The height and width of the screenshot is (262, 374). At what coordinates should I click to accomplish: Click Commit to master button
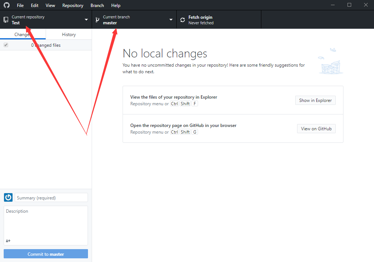pyautogui.click(x=46, y=254)
